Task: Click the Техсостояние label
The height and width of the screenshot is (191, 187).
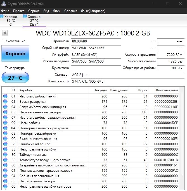Action: tap(15, 41)
